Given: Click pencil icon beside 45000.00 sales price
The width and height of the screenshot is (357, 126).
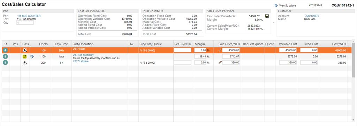Looking at the screenshot, I should [220, 50].
